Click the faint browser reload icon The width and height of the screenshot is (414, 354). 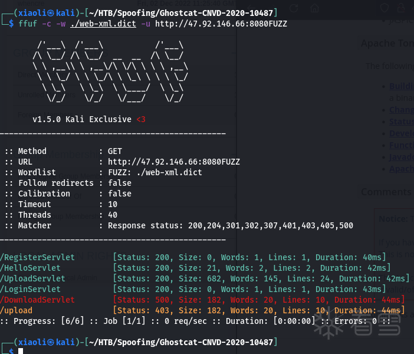click(294, 9)
